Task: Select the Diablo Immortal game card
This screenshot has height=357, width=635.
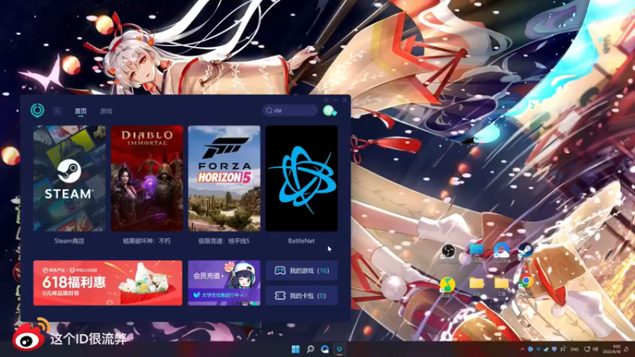Action: click(147, 178)
